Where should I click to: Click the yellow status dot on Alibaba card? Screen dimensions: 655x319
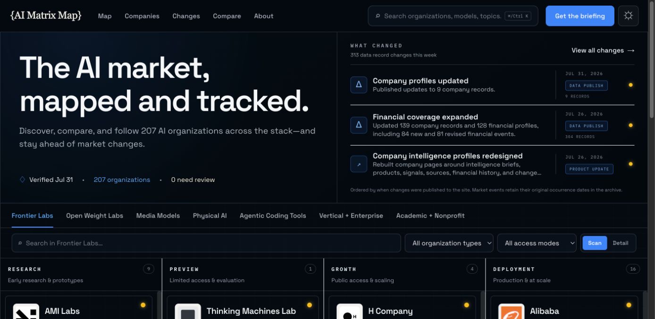[x=629, y=305]
